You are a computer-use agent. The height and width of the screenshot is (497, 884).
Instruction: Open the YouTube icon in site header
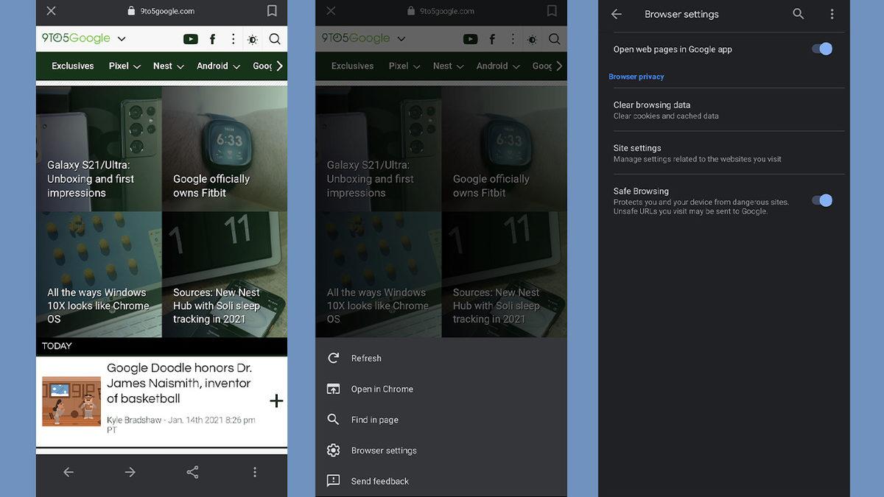pyautogui.click(x=190, y=38)
